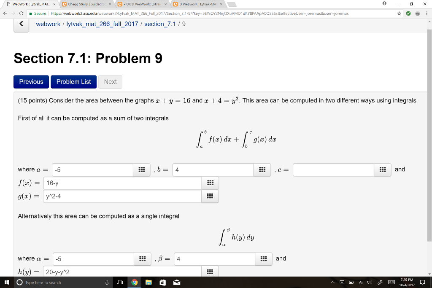Open equation editor next to g(x) input
Viewport: 432px width, 288px height.
pos(210,196)
